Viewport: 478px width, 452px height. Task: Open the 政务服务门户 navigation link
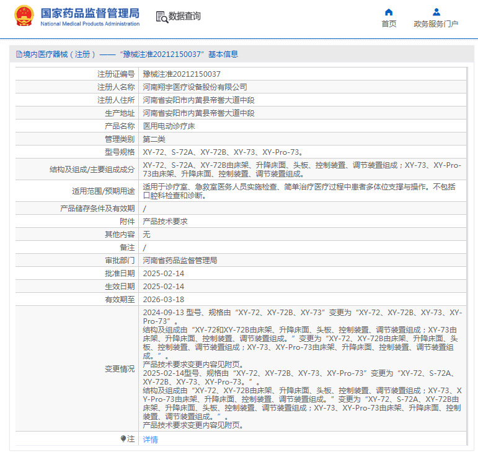(x=436, y=24)
